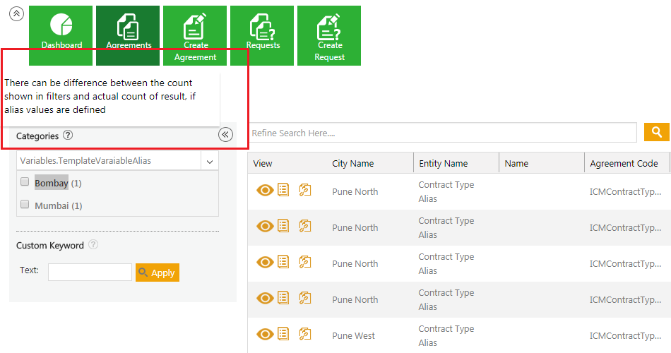Check the Bombay filter checkbox

pos(25,182)
